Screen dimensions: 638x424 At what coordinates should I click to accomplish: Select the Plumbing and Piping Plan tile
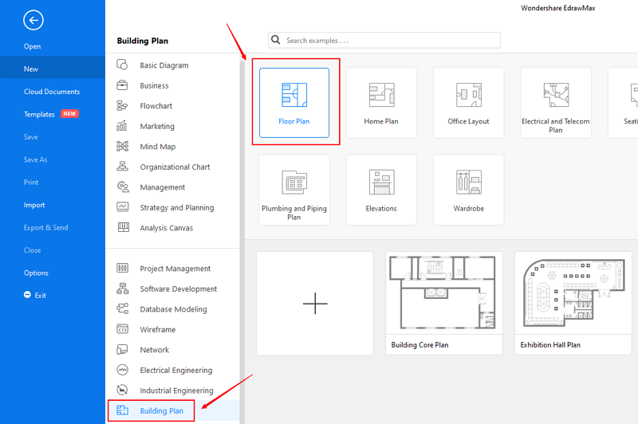(294, 190)
